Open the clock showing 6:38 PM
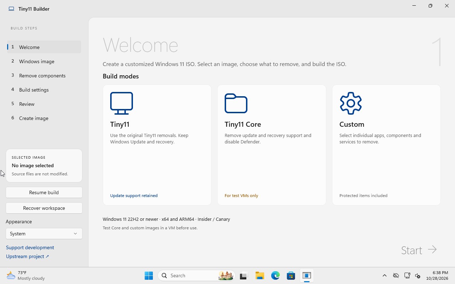This screenshot has width=455, height=284. click(437, 275)
